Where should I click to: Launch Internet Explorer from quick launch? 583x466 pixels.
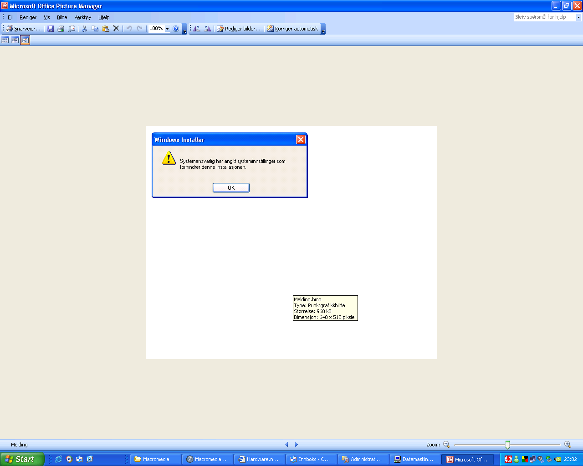(58, 459)
